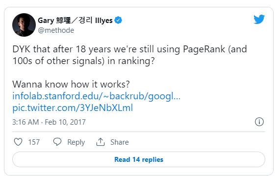Click the 3:16 AM Feb 10, 2017 timestamp
Screen dimensions: 277x176
coord(49,122)
